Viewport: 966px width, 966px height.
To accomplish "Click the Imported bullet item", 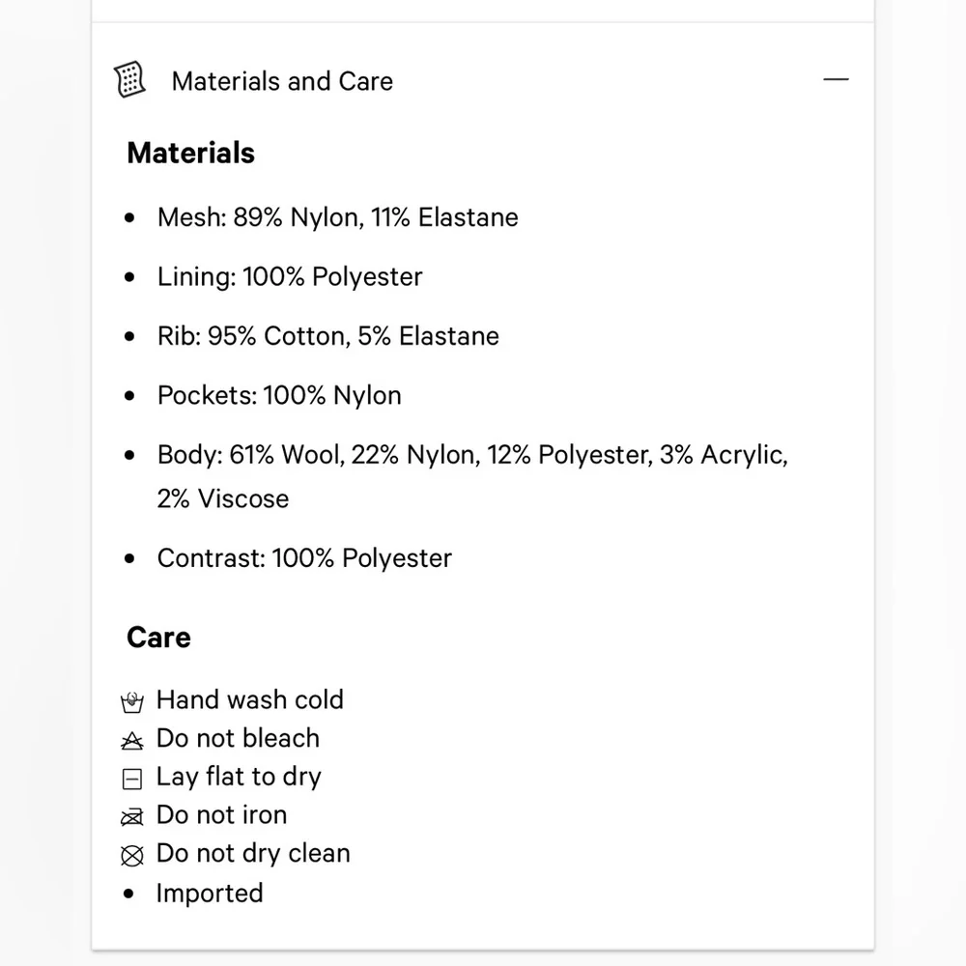I will (210, 893).
